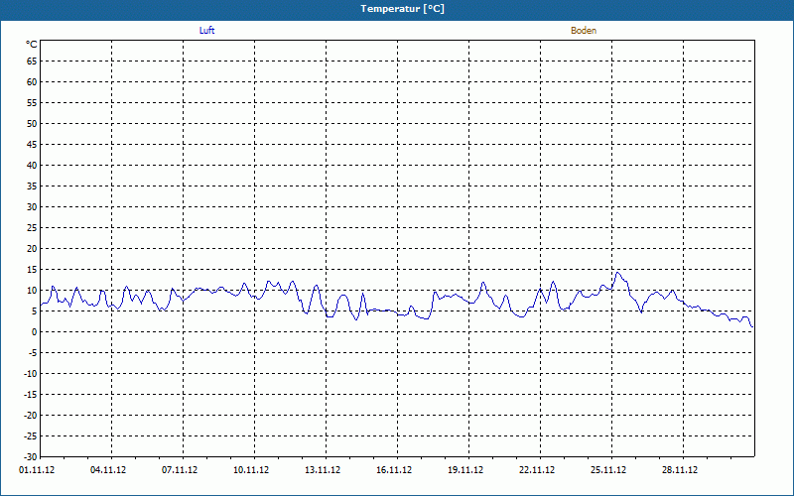794x496 pixels.
Task: Click the 10.11.12 date axis label
Action: pos(251,470)
